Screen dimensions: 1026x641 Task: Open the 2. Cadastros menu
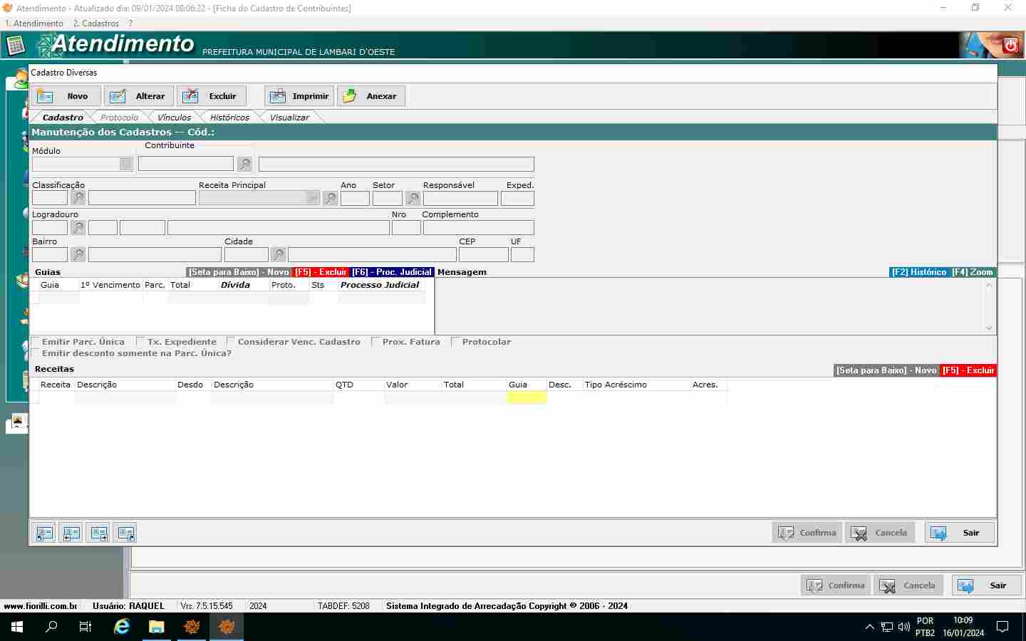click(x=96, y=24)
